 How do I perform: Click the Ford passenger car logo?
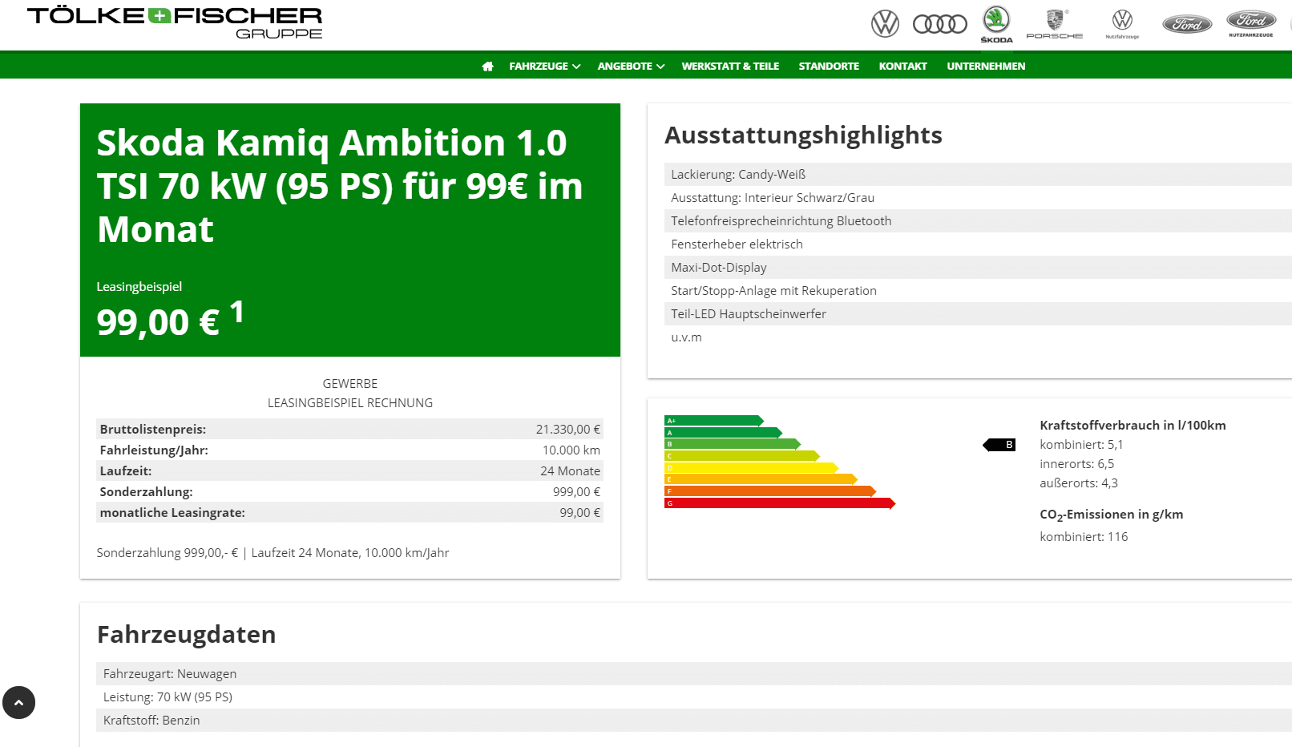(1187, 24)
